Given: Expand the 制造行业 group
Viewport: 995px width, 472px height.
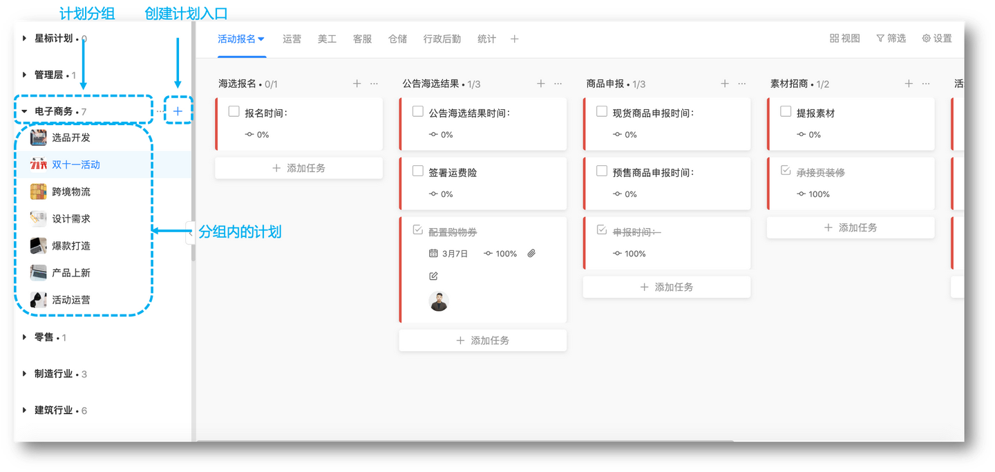Looking at the screenshot, I should (x=25, y=374).
